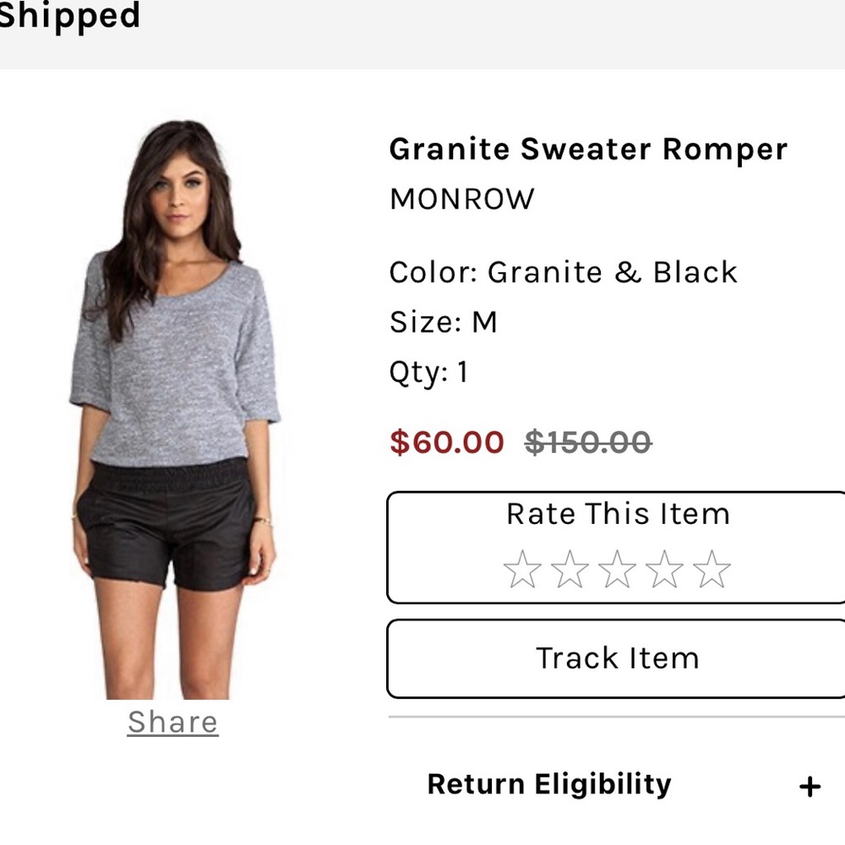845x845 pixels.
Task: Click the Shipped status heading
Action: coord(68,15)
